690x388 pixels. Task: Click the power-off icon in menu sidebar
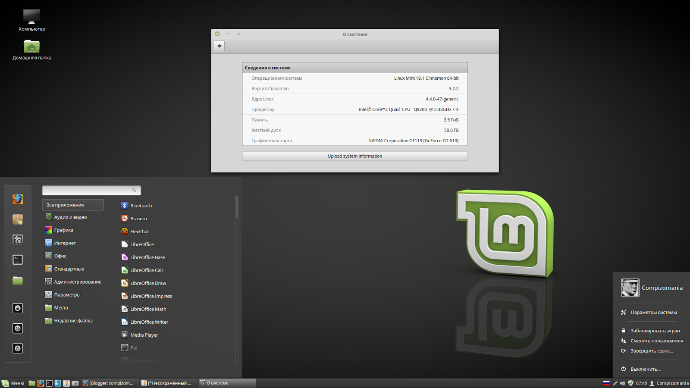coord(18,348)
